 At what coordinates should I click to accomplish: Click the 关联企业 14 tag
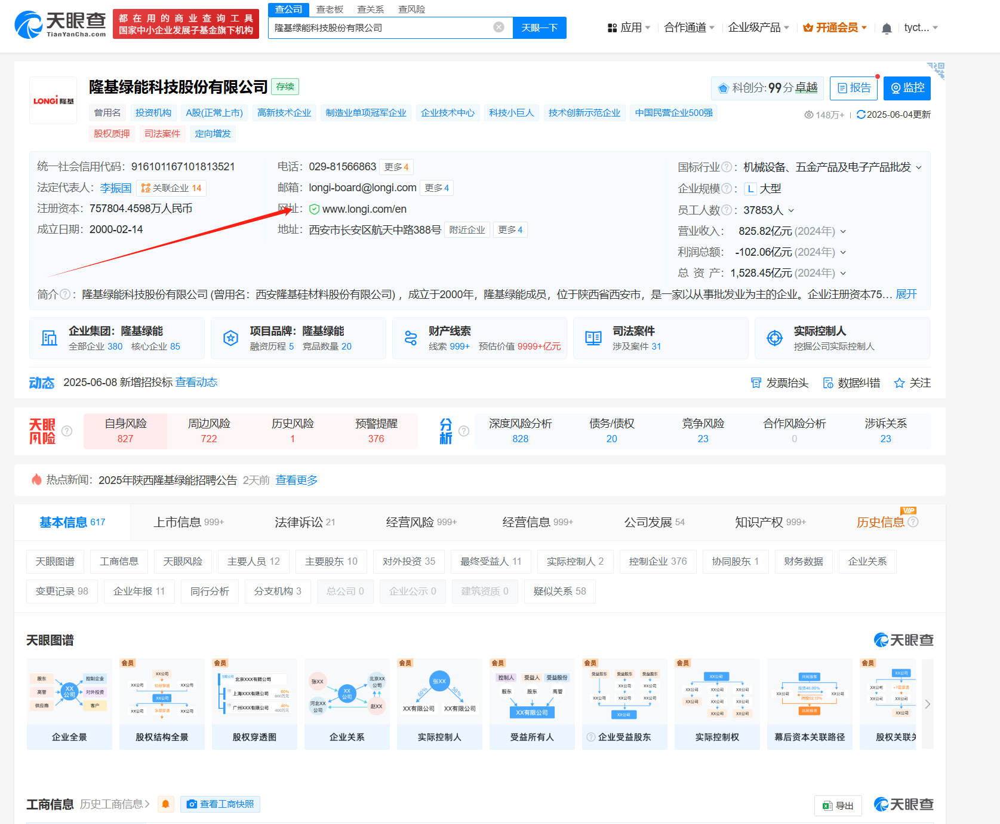(x=171, y=188)
